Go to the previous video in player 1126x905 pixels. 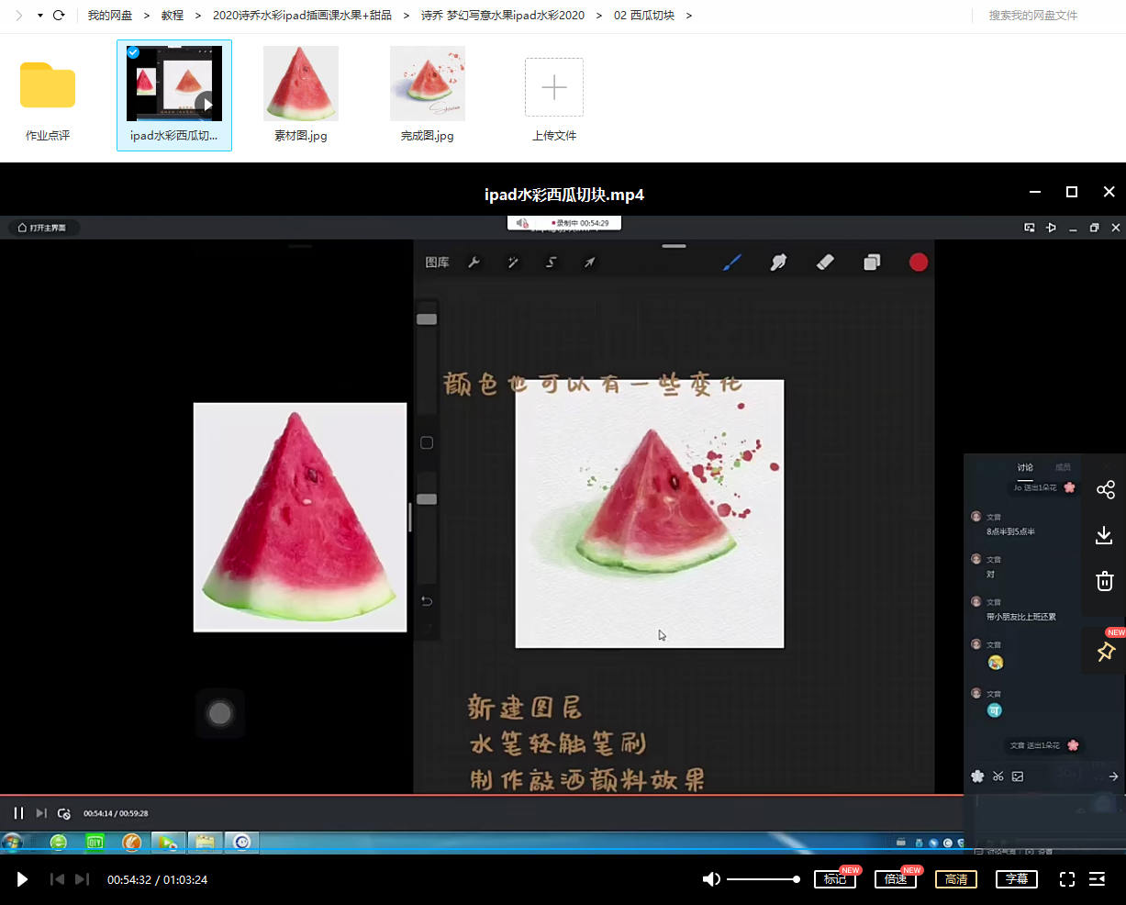(57, 879)
